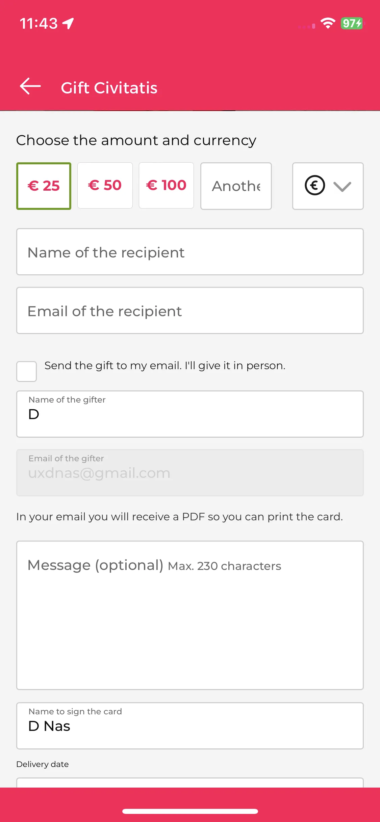Tap the Gift Civitatis header title

coord(109,88)
